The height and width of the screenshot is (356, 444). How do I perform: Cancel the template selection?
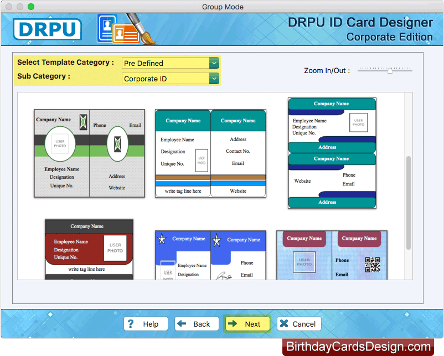[299, 324]
